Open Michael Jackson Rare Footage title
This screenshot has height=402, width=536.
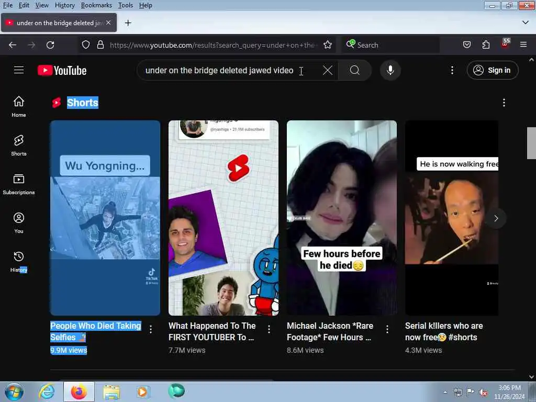(x=330, y=331)
